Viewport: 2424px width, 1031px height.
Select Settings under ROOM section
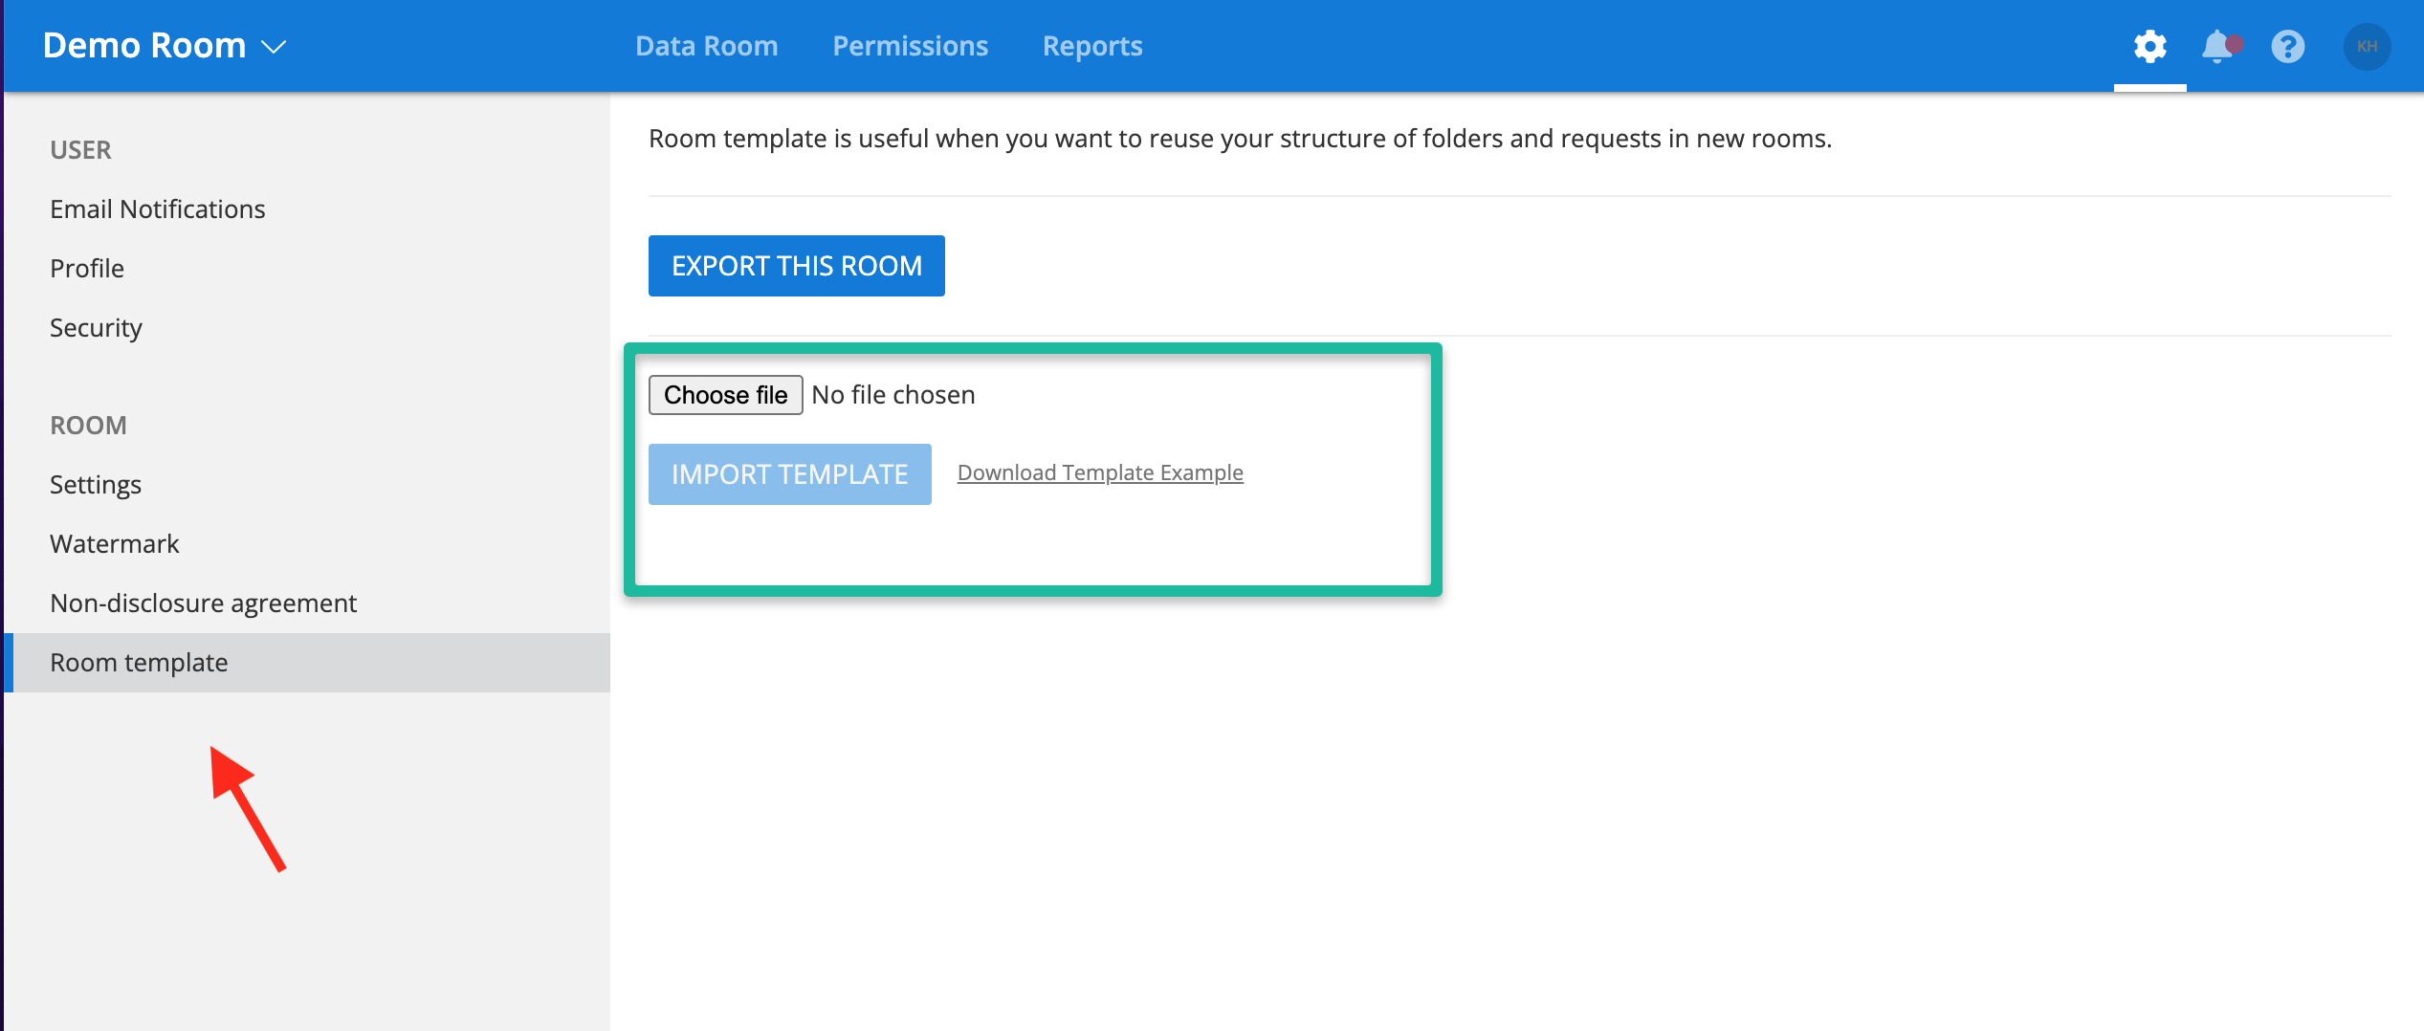click(96, 484)
